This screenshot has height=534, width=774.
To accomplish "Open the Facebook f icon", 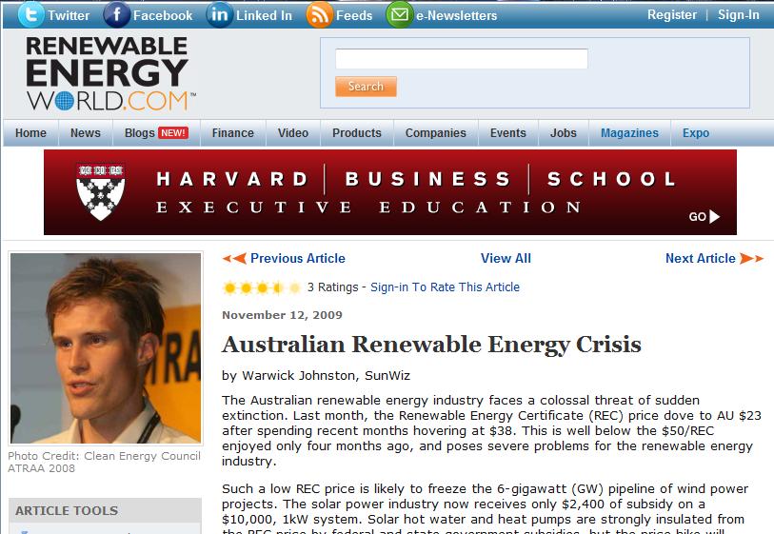I will pos(116,14).
